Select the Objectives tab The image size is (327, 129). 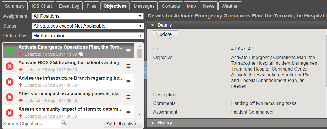point(115,6)
